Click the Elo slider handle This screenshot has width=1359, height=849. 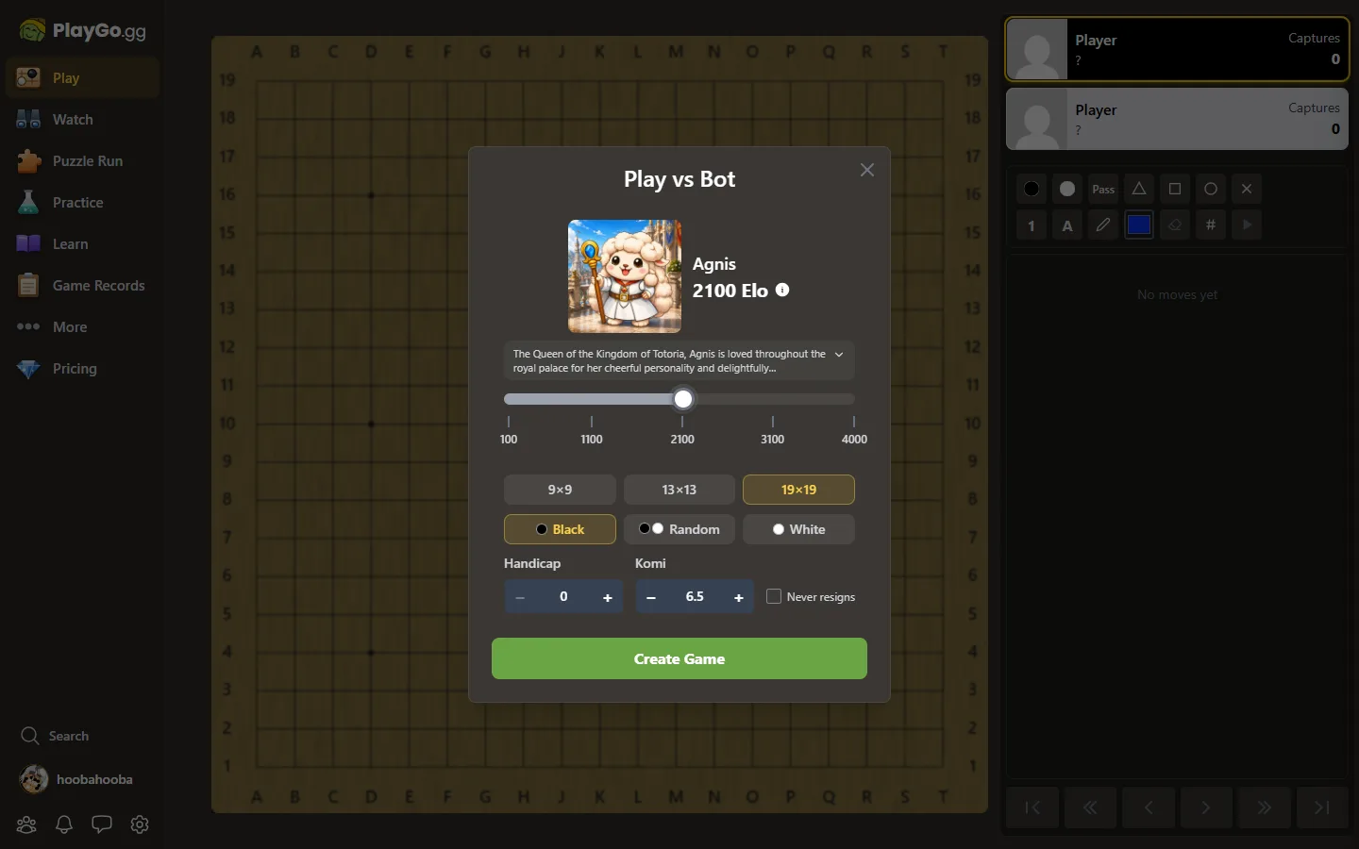click(683, 399)
